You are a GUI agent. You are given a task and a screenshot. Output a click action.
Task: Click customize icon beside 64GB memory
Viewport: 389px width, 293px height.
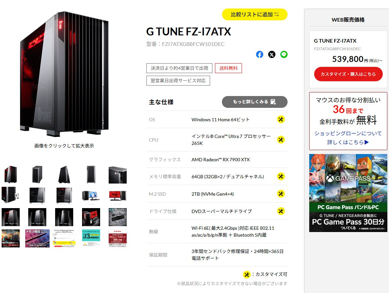point(281,176)
